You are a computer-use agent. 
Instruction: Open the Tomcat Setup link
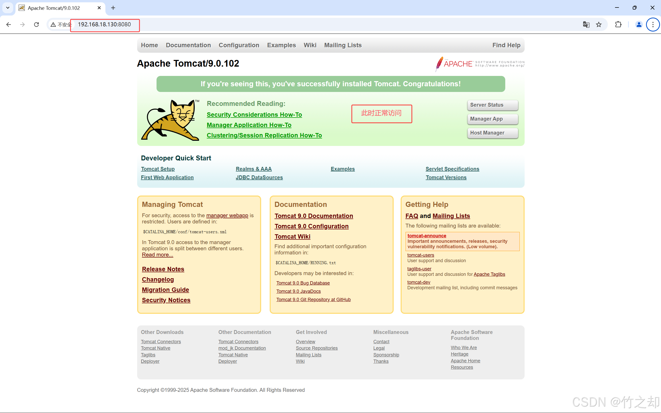(158, 169)
